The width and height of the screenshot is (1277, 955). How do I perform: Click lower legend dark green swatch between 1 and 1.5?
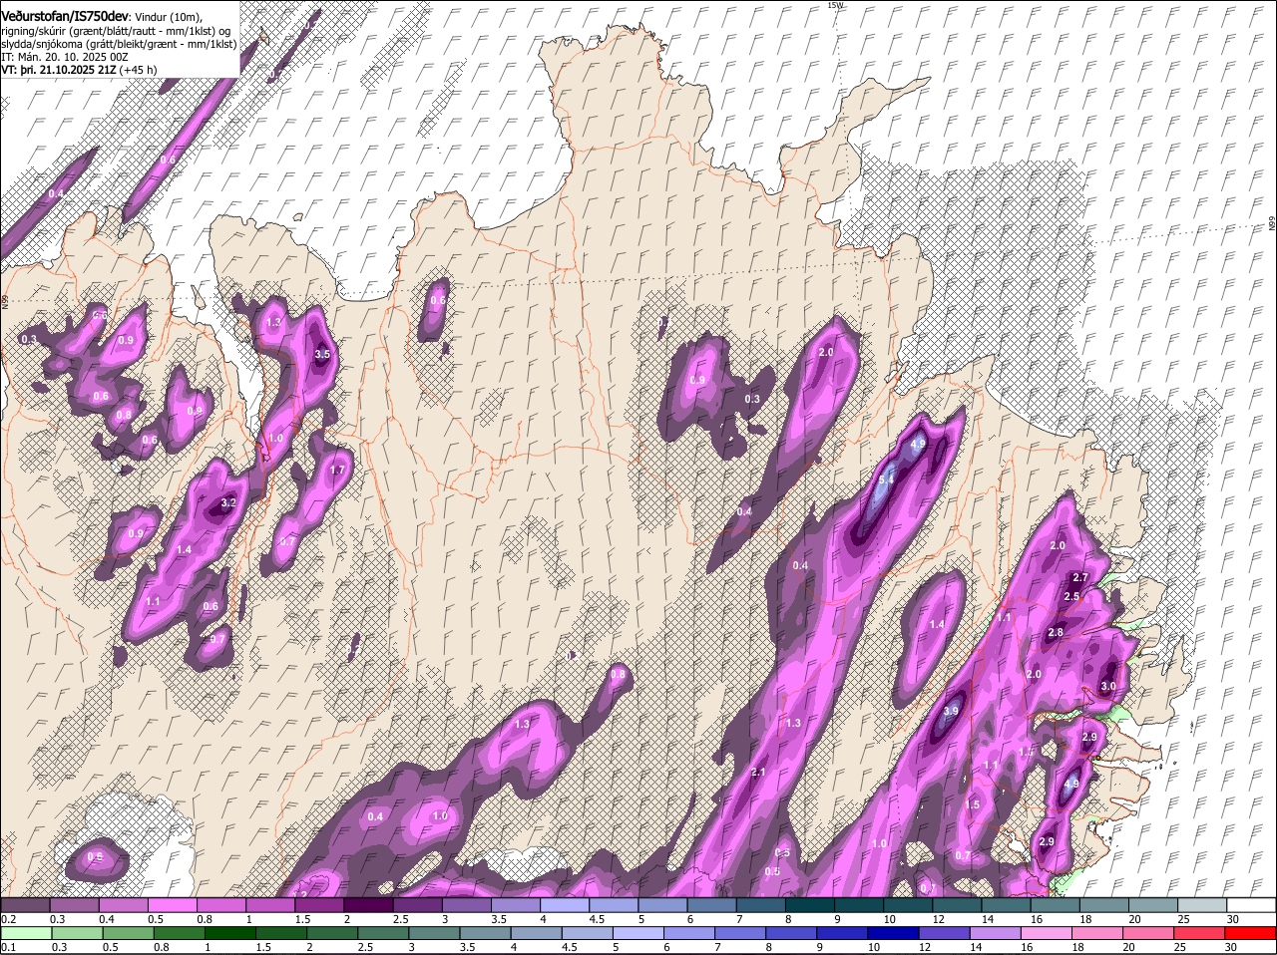pos(230,933)
